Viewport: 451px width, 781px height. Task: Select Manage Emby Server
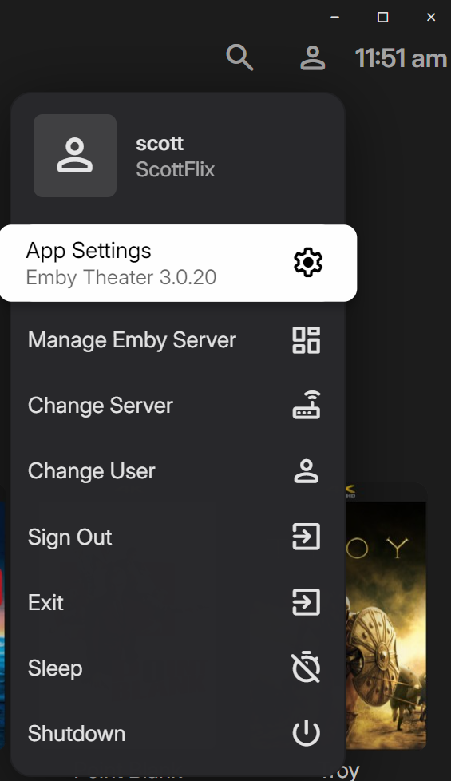point(177,340)
